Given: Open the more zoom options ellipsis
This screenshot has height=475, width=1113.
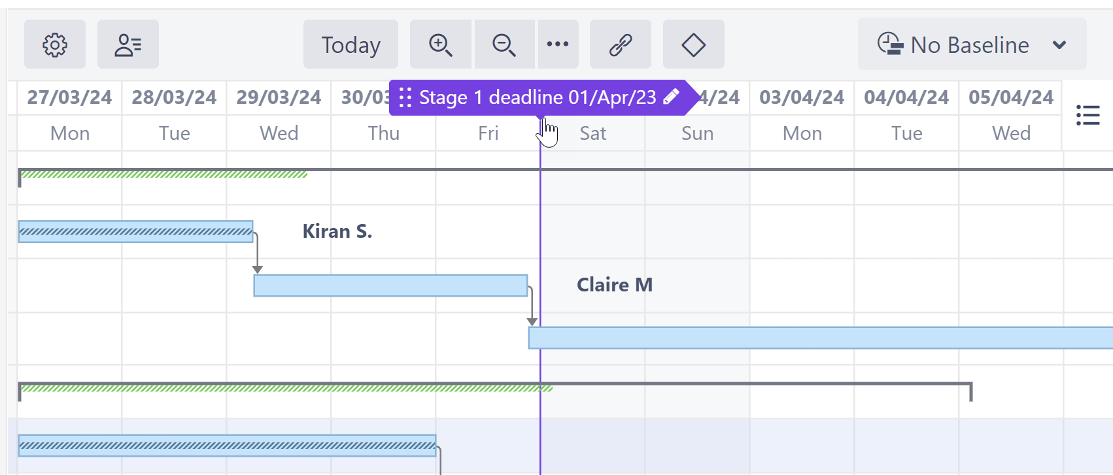Looking at the screenshot, I should pos(558,44).
